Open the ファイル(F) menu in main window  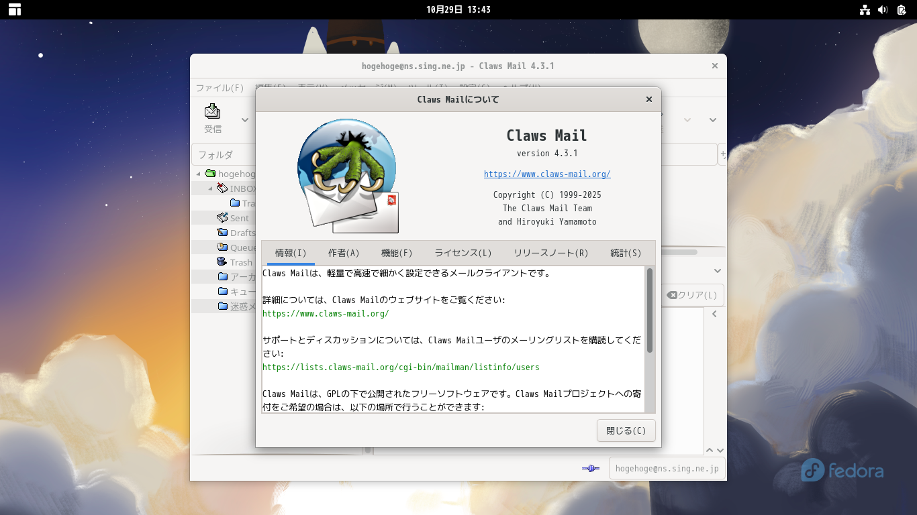pyautogui.click(x=220, y=88)
